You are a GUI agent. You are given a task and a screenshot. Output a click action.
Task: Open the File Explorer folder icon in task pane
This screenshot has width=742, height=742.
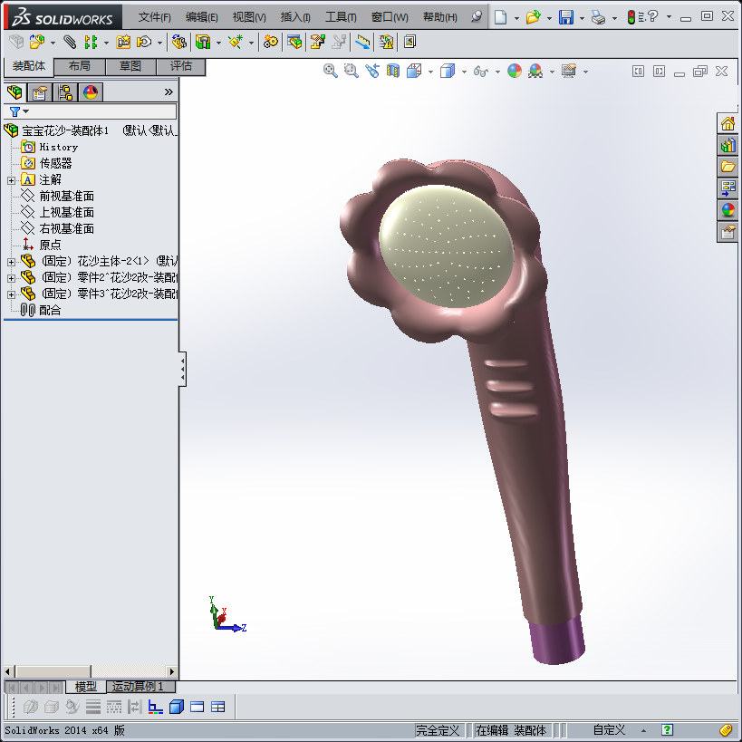[728, 167]
